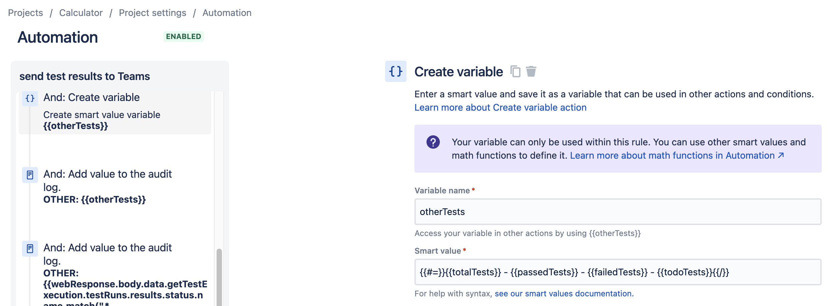The image size is (829, 306).
Task: Click the Automation breadcrumb item
Action: point(227,13)
